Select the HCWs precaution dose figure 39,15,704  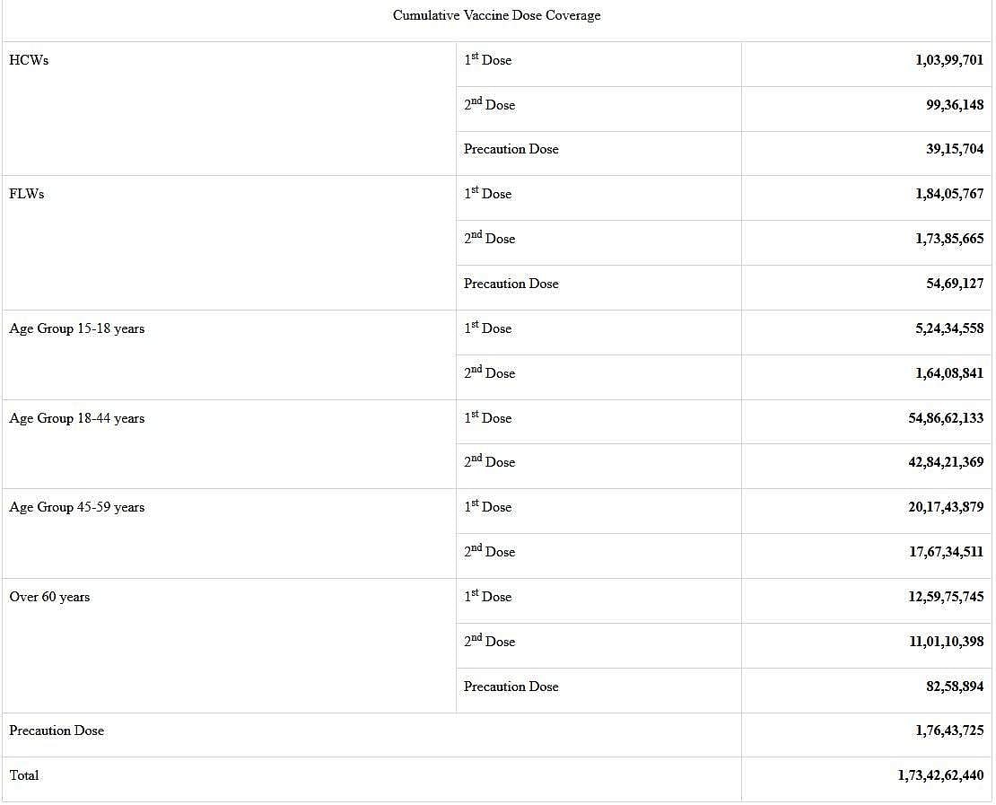pyautogui.click(x=955, y=149)
